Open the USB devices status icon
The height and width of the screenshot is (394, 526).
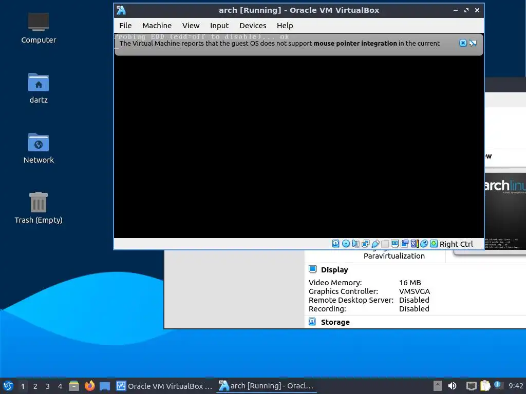point(375,244)
